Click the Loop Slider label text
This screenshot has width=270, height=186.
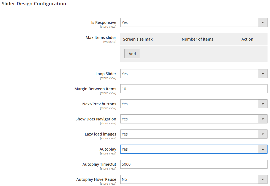click(106, 74)
